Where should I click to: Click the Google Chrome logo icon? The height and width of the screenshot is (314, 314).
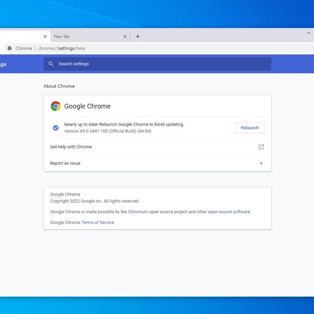56,106
